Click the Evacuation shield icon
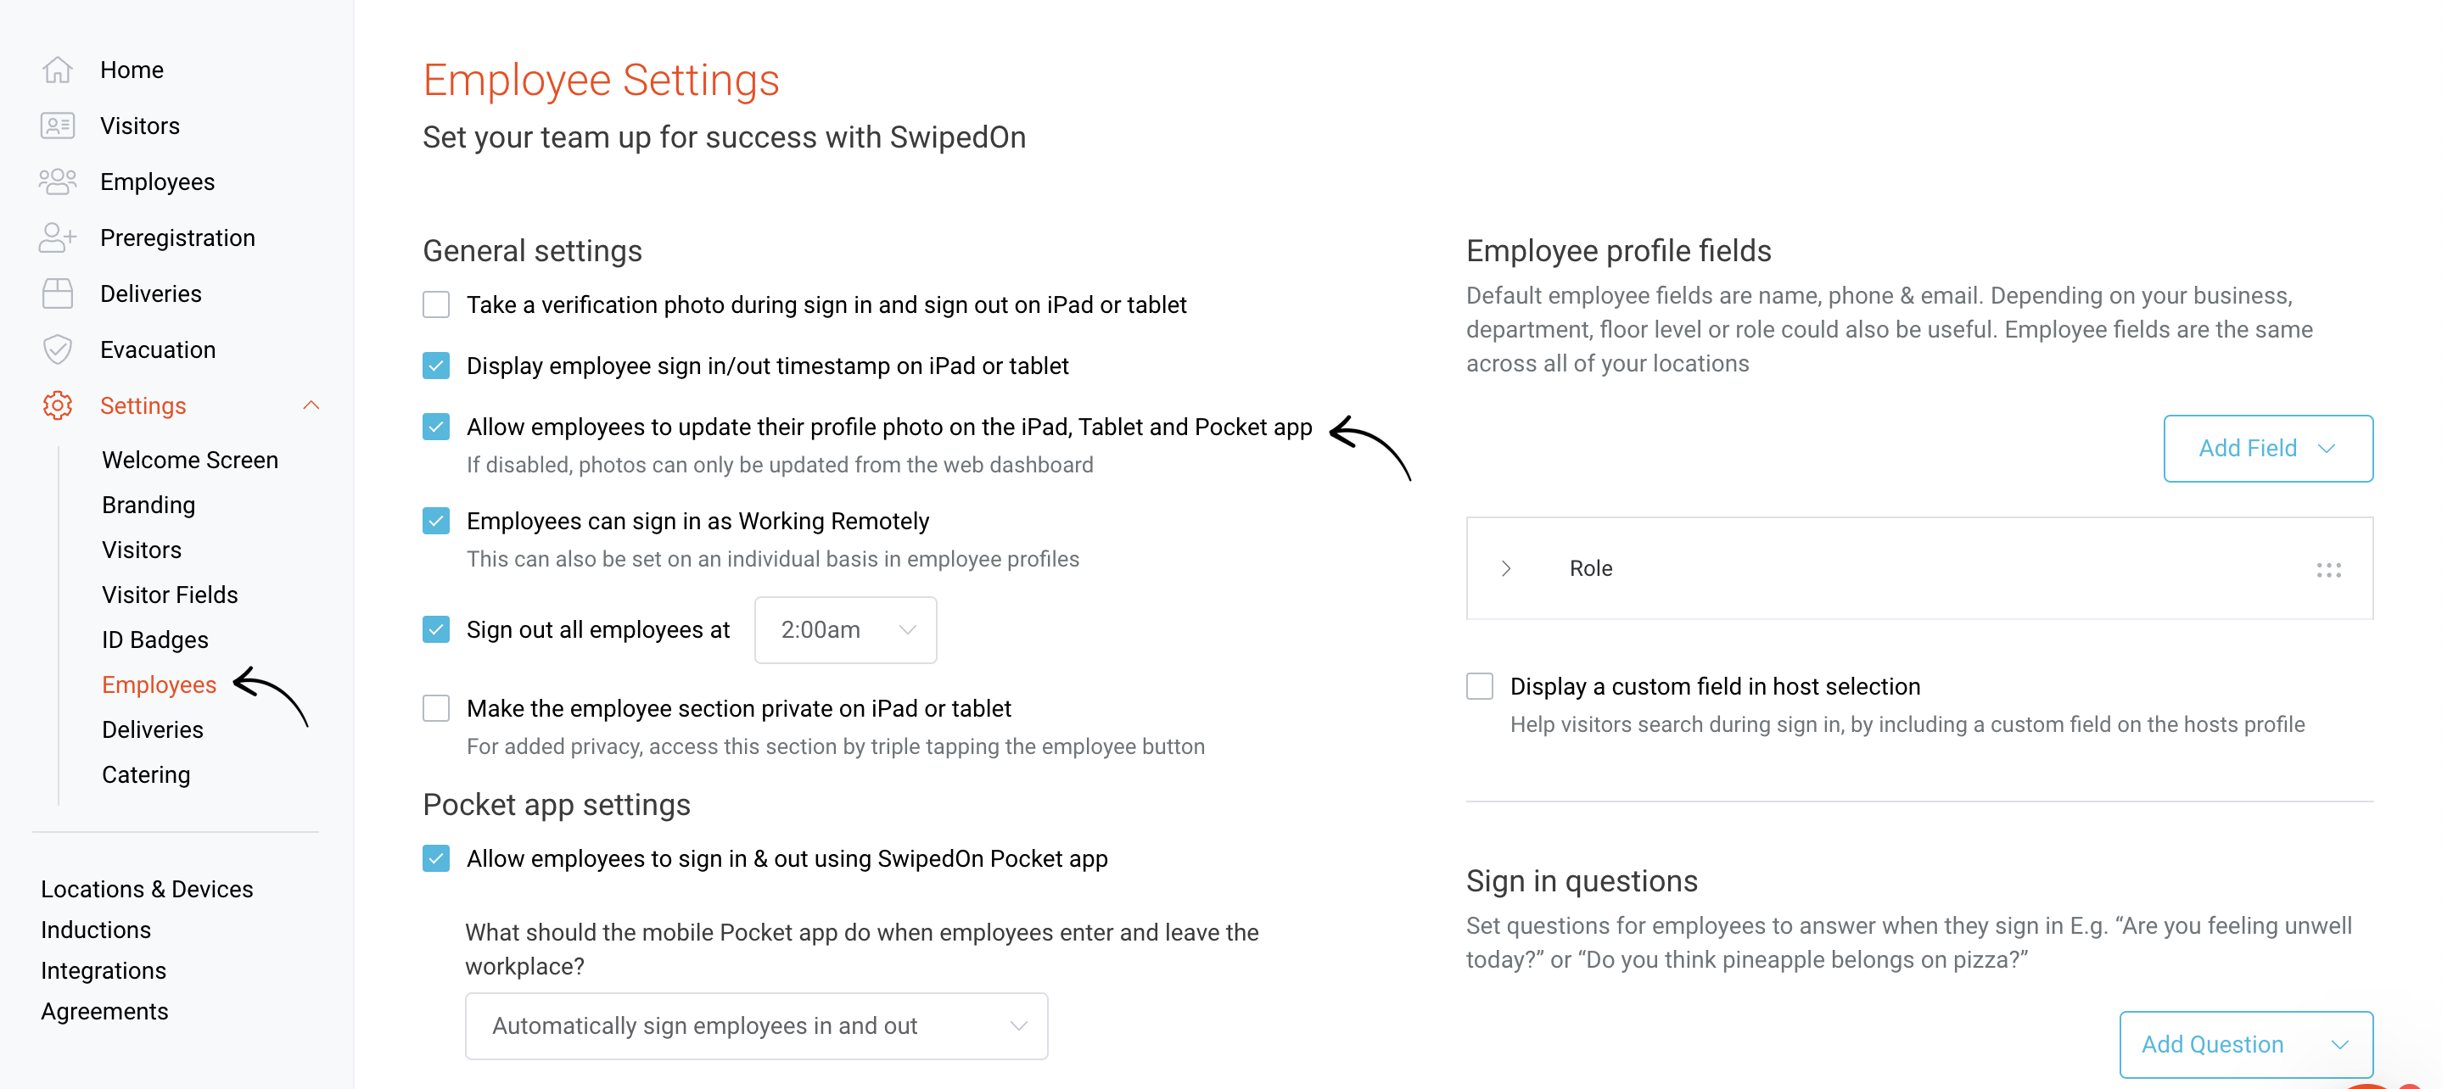2442x1089 pixels. point(57,349)
